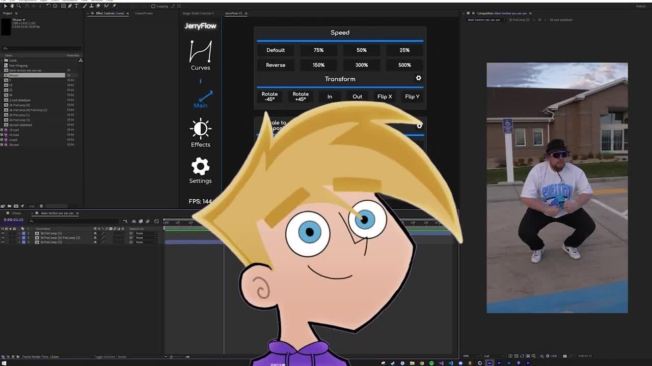Image resolution: width=652 pixels, height=366 pixels.
Task: Open the JerryFlow Curves section
Action: click(x=200, y=55)
